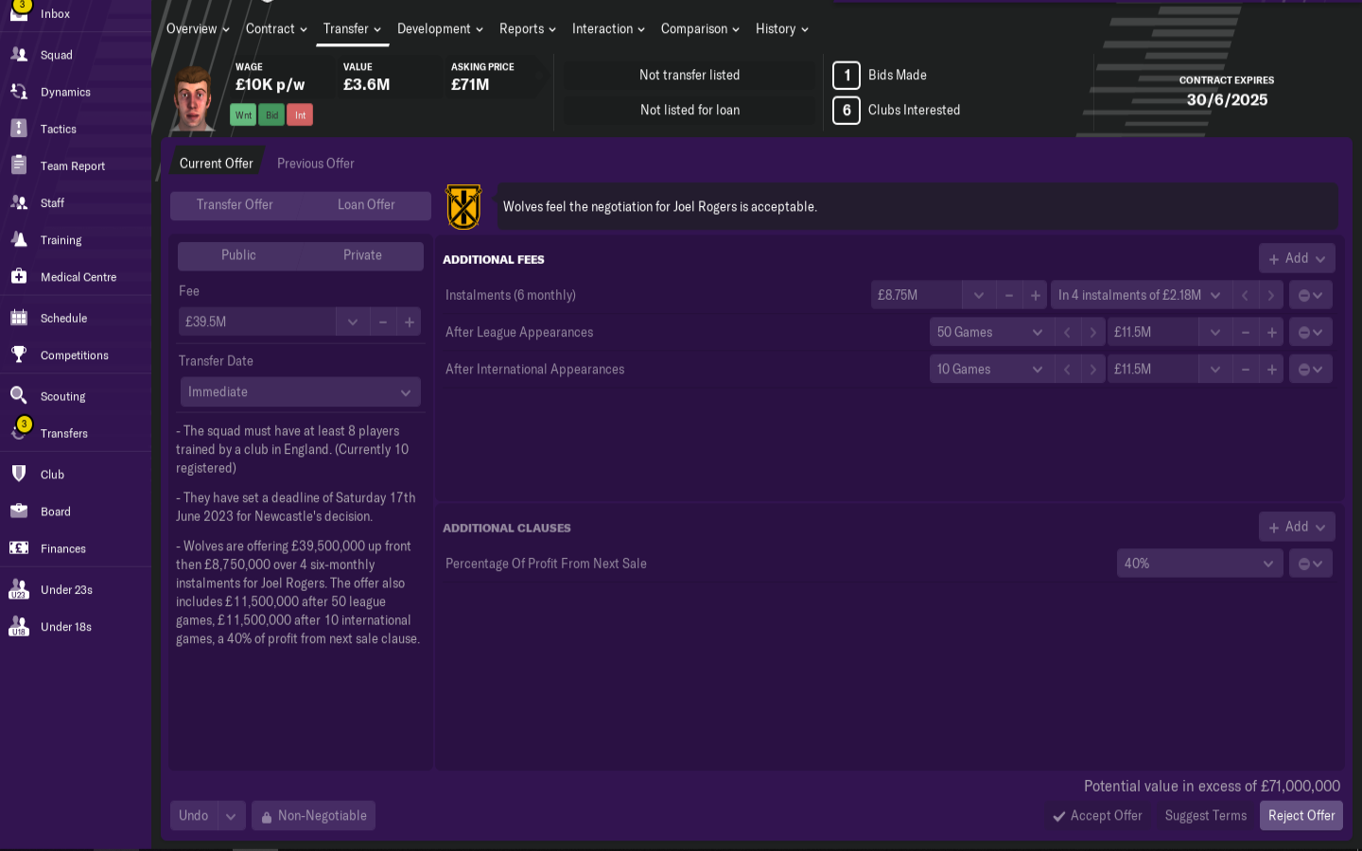Open the Add dropdown for Additional Fees
Viewport: 1362px width, 851px height.
[1297, 258]
